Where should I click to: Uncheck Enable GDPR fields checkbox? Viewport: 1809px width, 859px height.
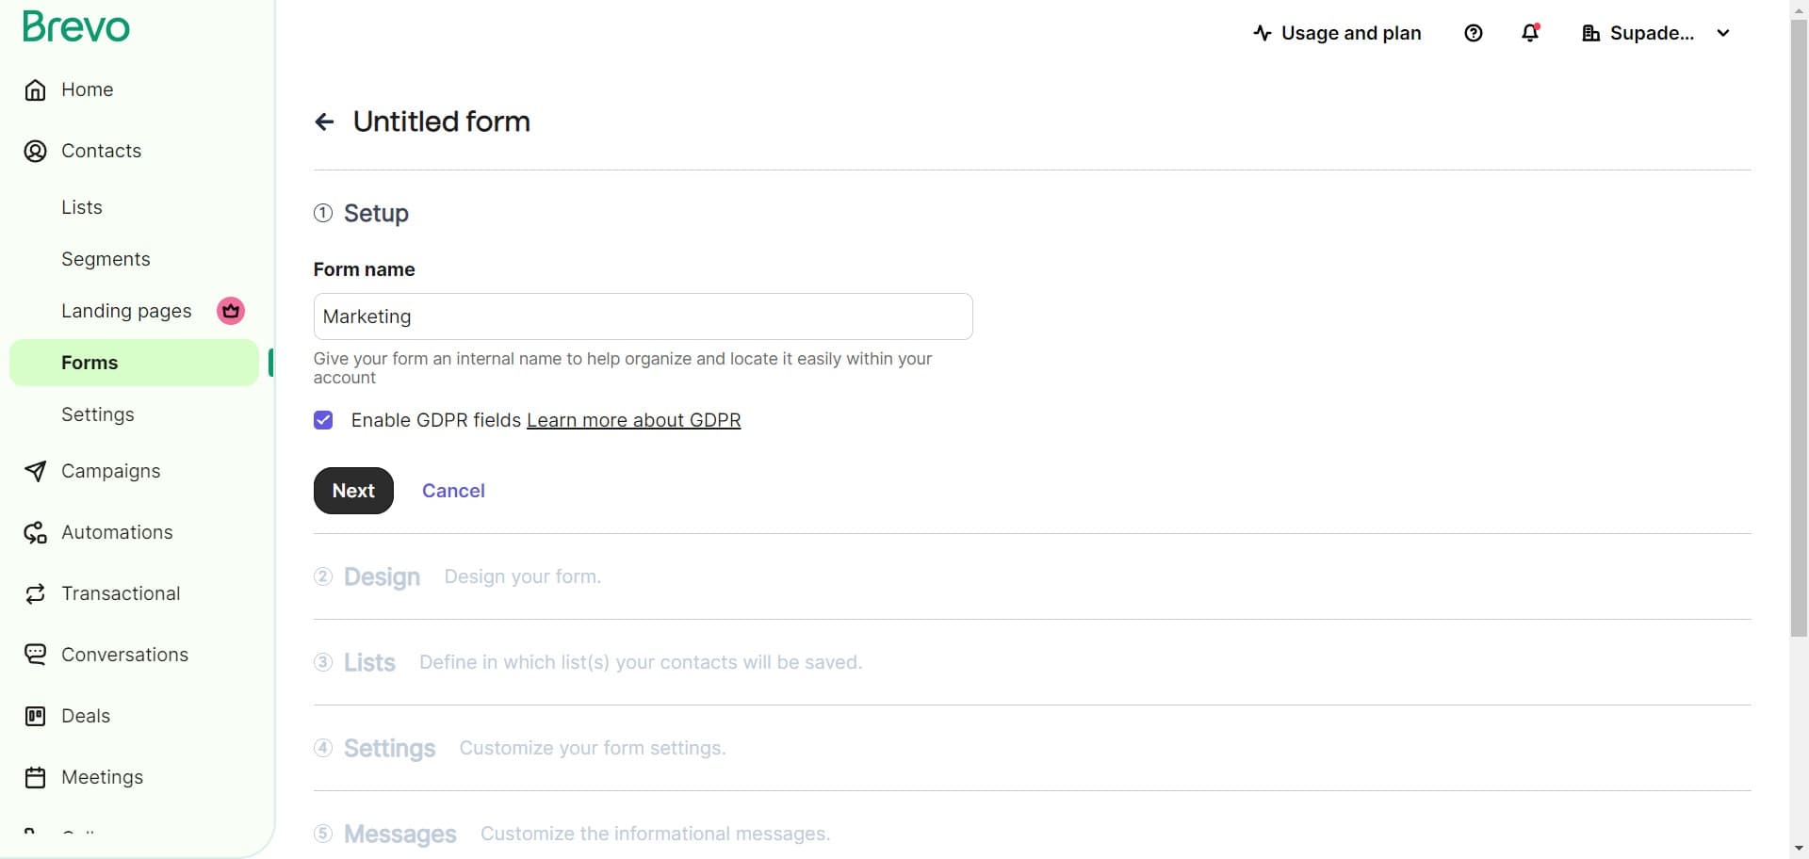[323, 420]
